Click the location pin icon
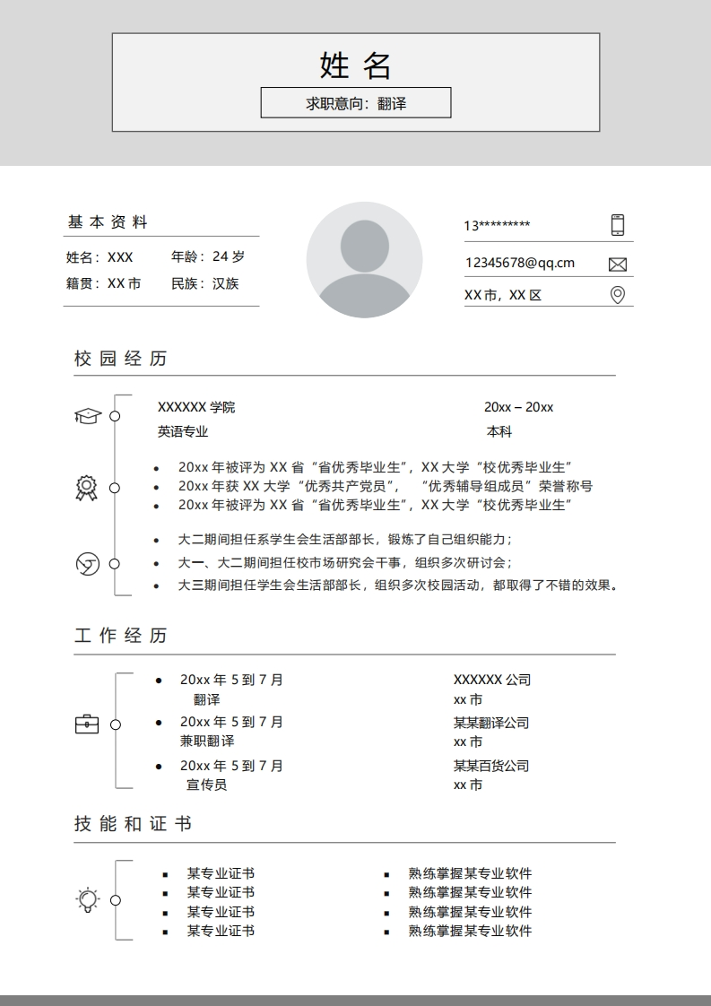This screenshot has height=1006, width=711. point(617,295)
